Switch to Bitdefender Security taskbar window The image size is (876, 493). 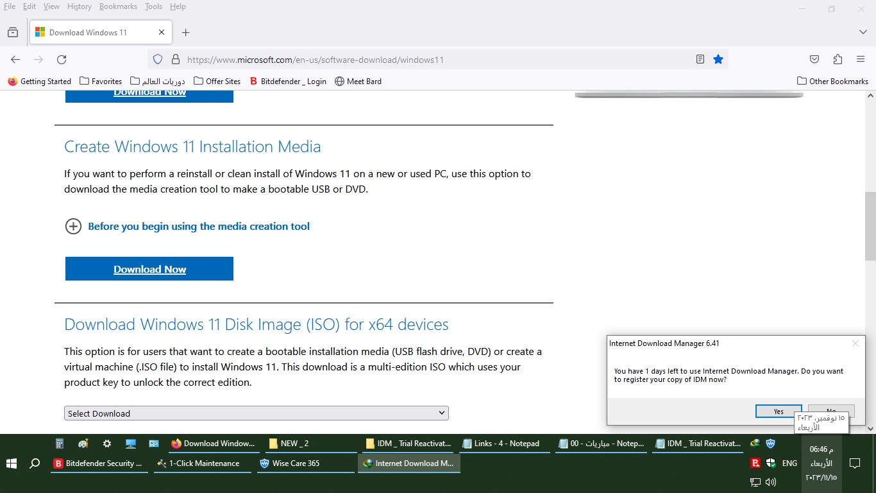tap(99, 463)
